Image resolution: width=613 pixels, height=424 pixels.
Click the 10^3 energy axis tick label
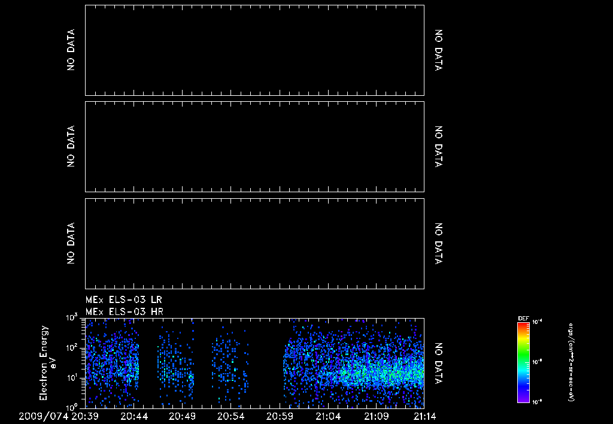[72, 317]
